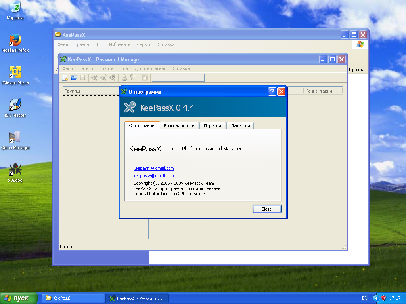Close the About dialog with the red X
406x304 pixels.
point(281,92)
